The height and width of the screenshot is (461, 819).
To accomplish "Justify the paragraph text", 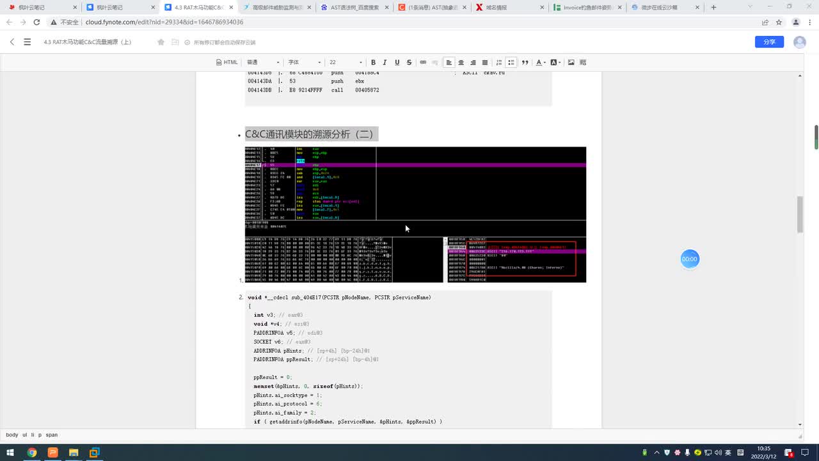I will point(485,62).
